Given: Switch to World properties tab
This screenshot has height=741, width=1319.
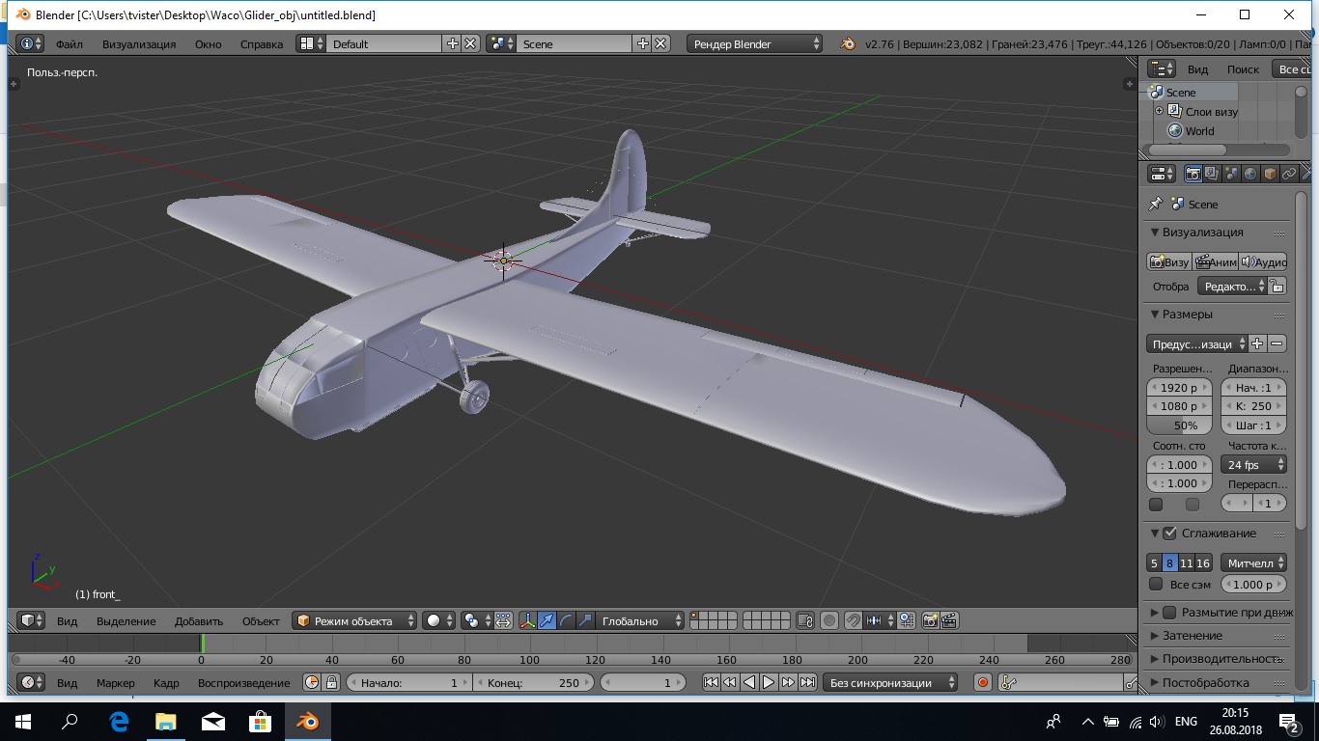Looking at the screenshot, I should [x=1250, y=174].
